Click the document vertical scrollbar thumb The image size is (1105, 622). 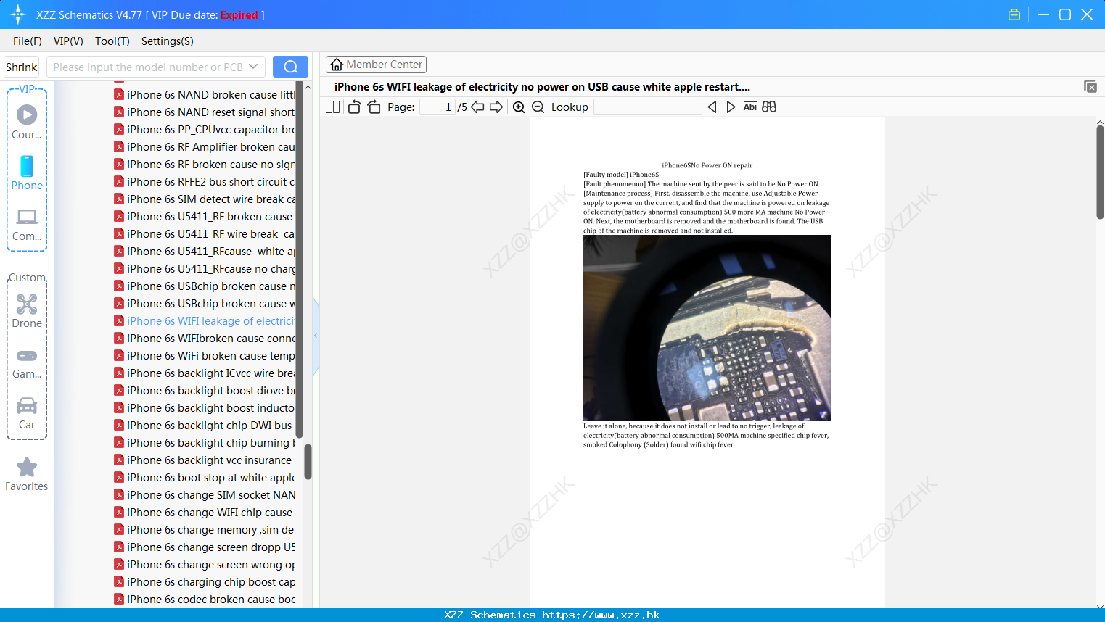[1100, 172]
